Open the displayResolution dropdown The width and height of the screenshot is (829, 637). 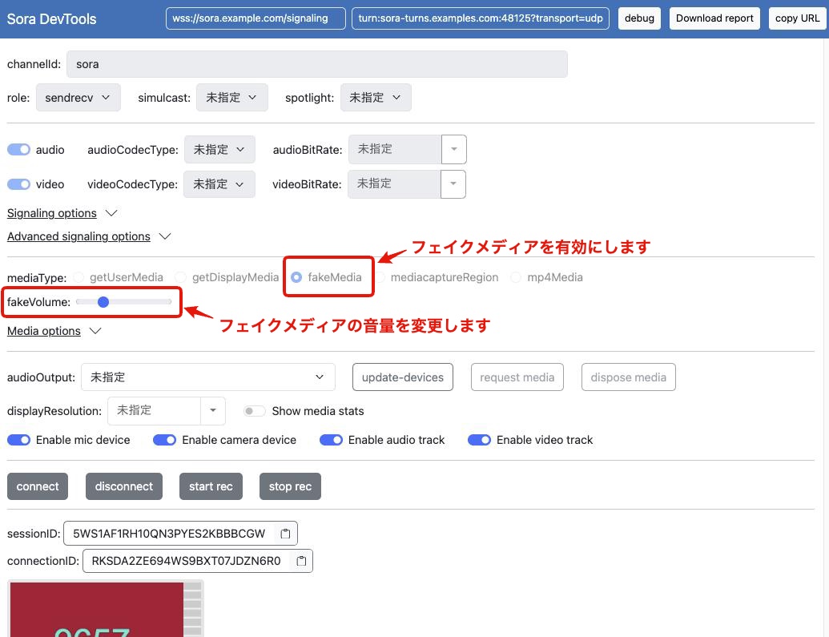coord(211,410)
